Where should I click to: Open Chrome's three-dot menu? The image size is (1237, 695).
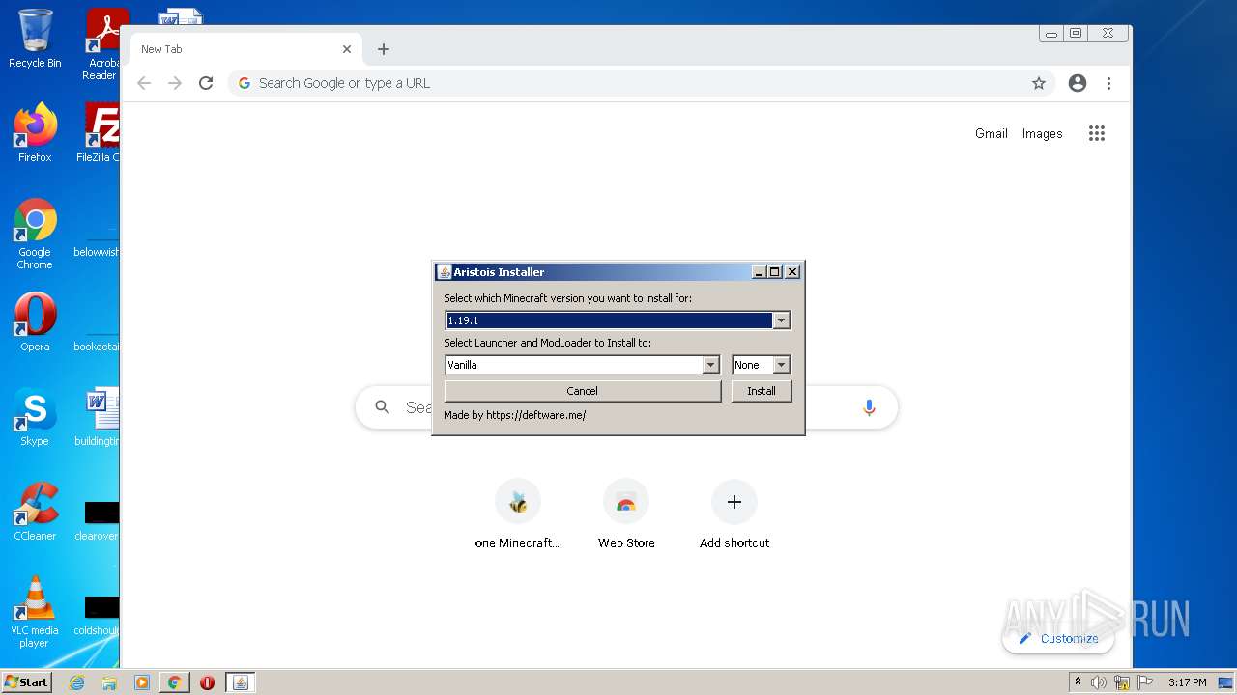click(x=1108, y=83)
